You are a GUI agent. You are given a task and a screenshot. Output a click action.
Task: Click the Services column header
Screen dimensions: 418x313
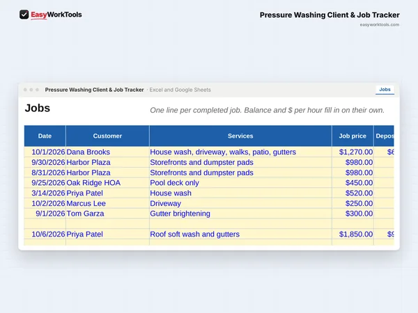[x=240, y=136]
